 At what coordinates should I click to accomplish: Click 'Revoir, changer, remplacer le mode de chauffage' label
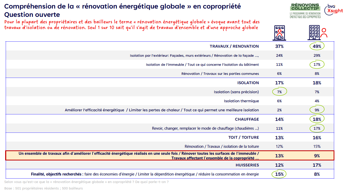coord(205,128)
